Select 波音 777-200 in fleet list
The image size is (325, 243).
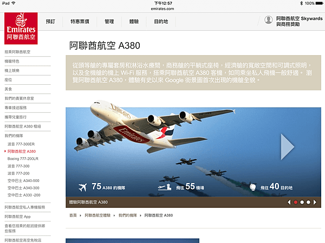coord(18,173)
